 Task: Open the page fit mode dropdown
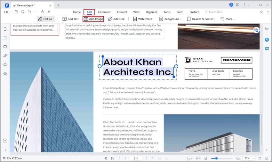(190, 158)
